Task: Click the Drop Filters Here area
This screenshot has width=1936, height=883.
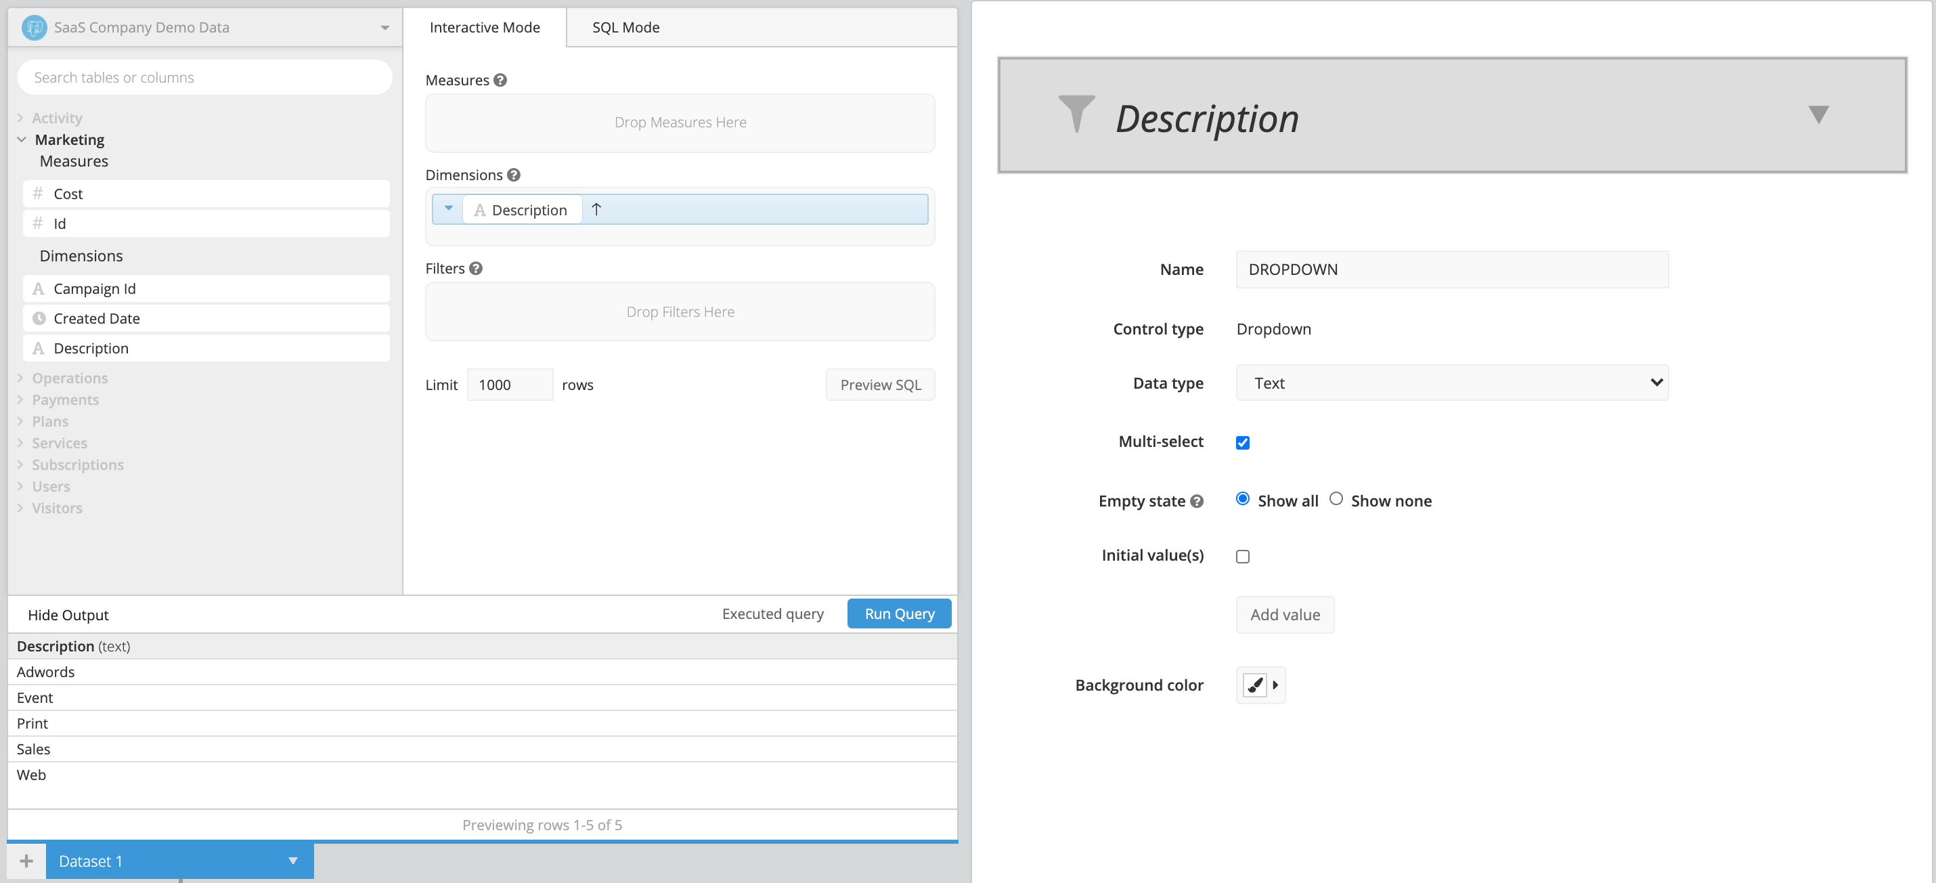Action: (680, 312)
